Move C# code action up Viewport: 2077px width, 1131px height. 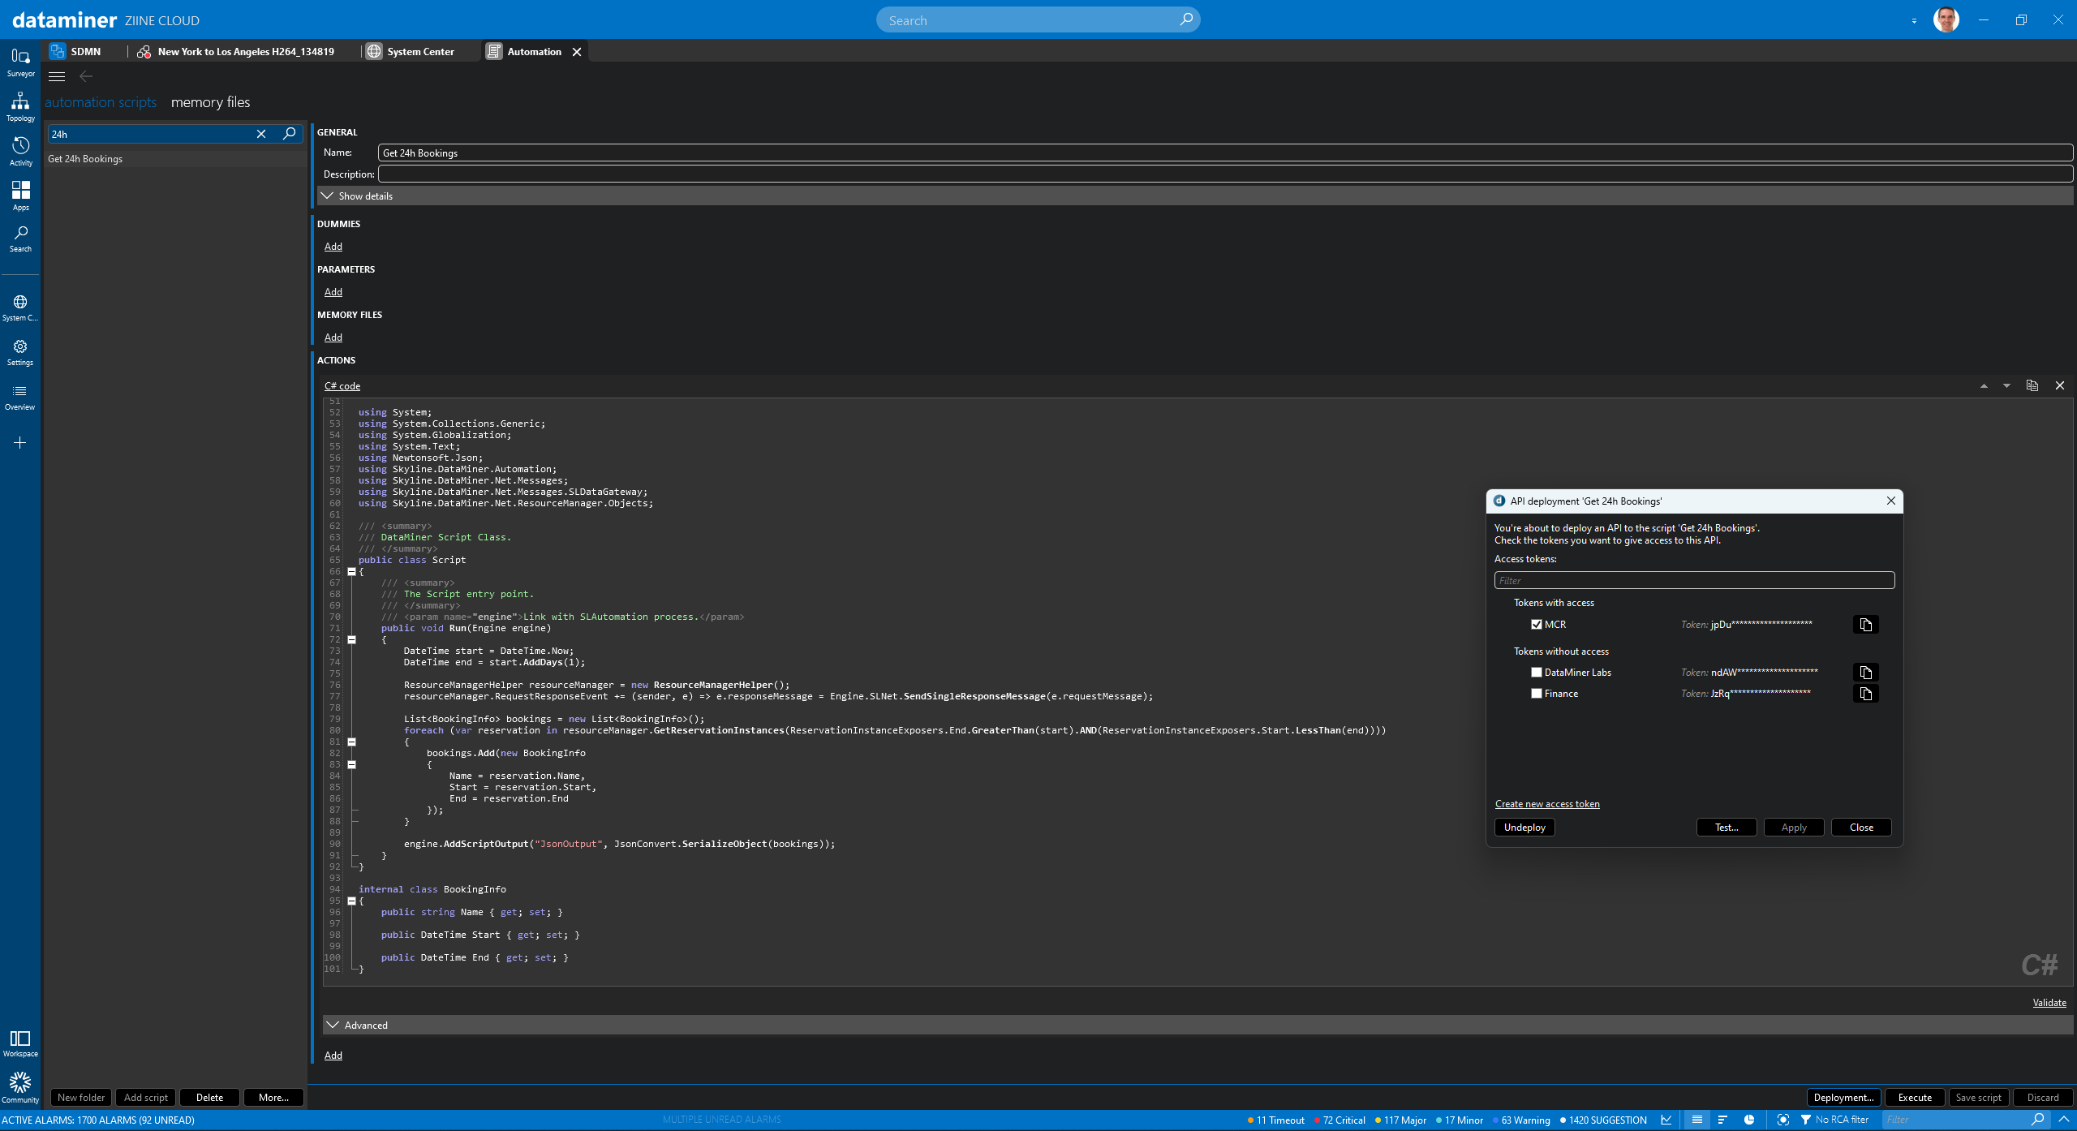coord(1984,386)
